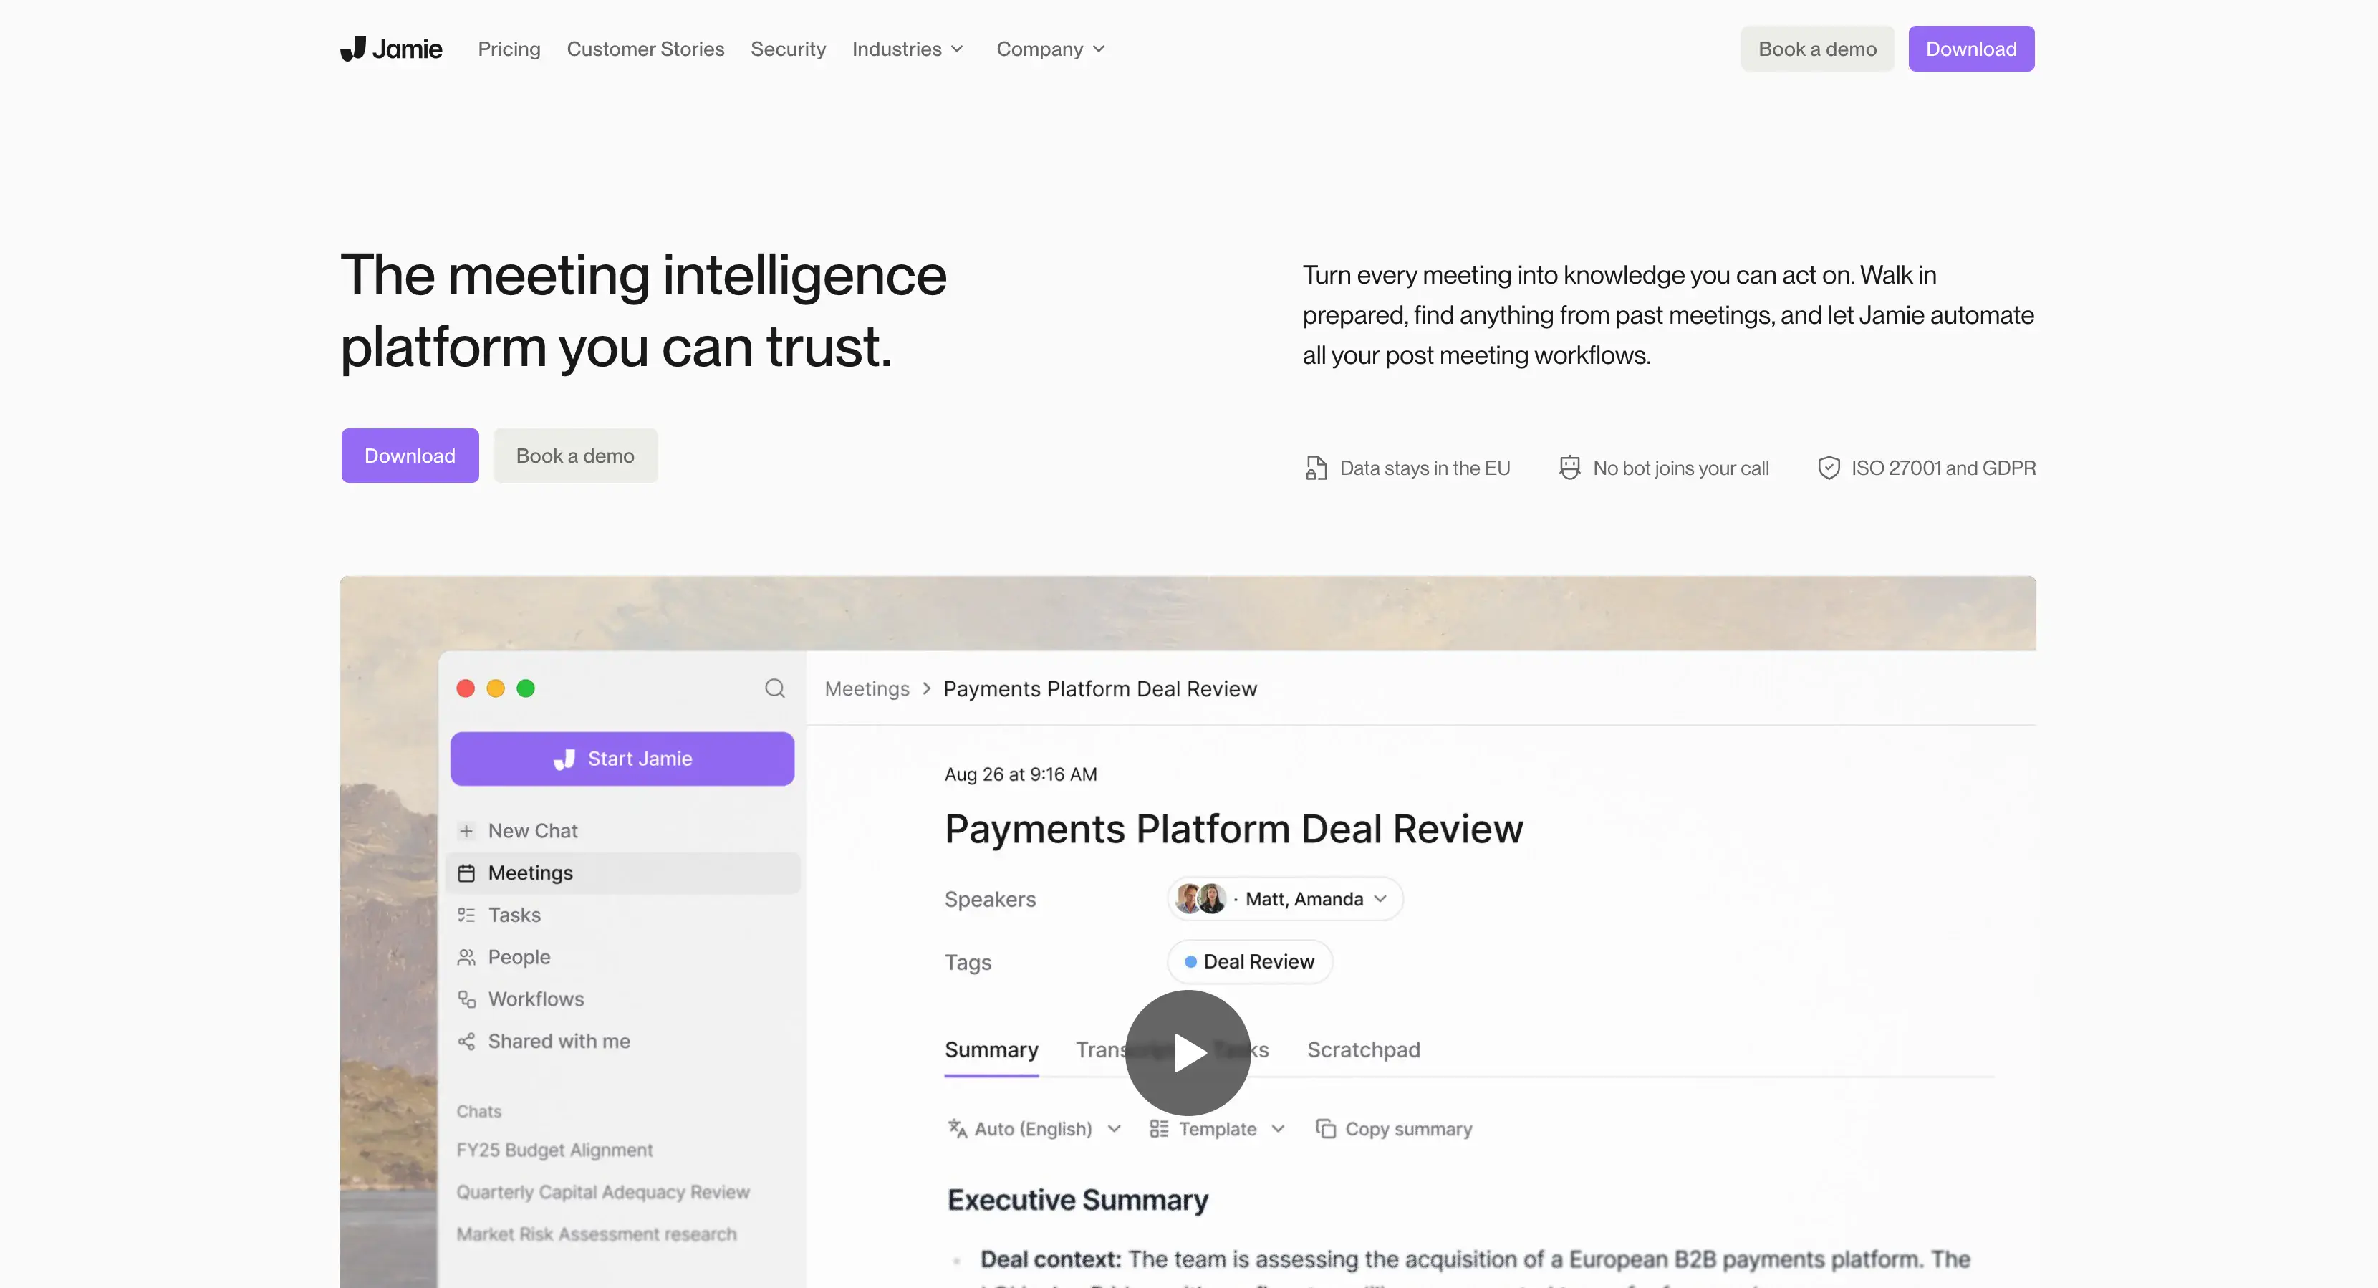Click the Payments Platform Deal Review breadcrumb

(1100, 689)
